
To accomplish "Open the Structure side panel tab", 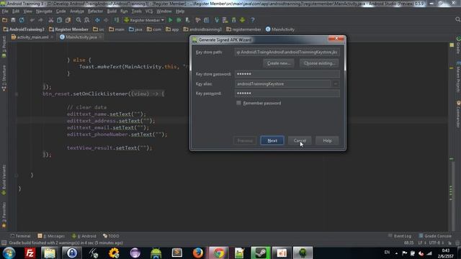I will [x=4, y=78].
